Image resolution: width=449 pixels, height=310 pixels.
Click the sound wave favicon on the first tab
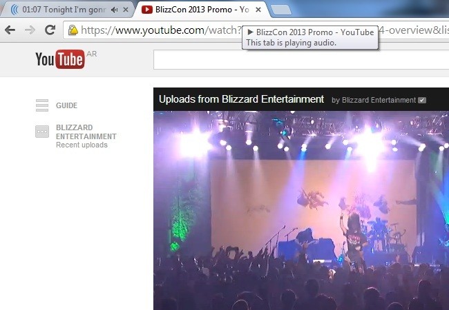pos(15,10)
